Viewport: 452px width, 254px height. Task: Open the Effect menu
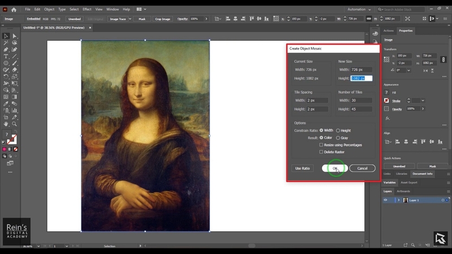pos(86,10)
